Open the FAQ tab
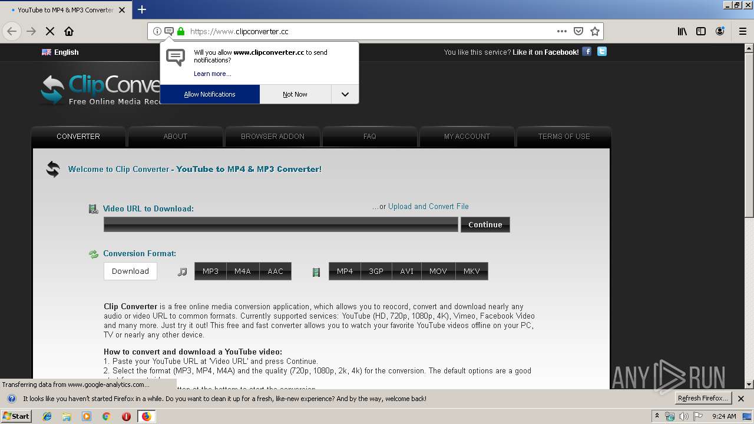This screenshot has width=754, height=424. 370,136
